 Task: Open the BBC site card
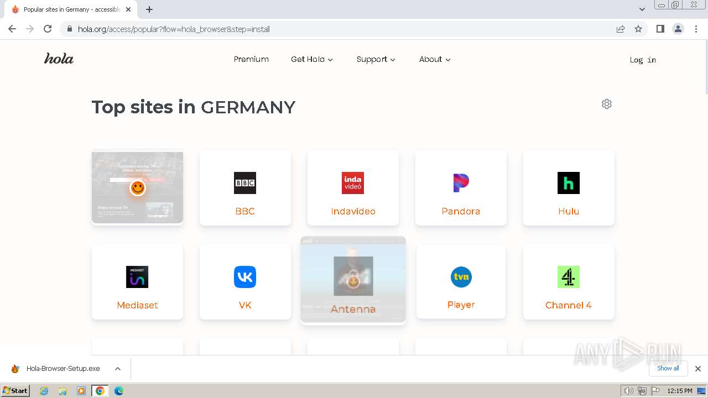pos(245,188)
